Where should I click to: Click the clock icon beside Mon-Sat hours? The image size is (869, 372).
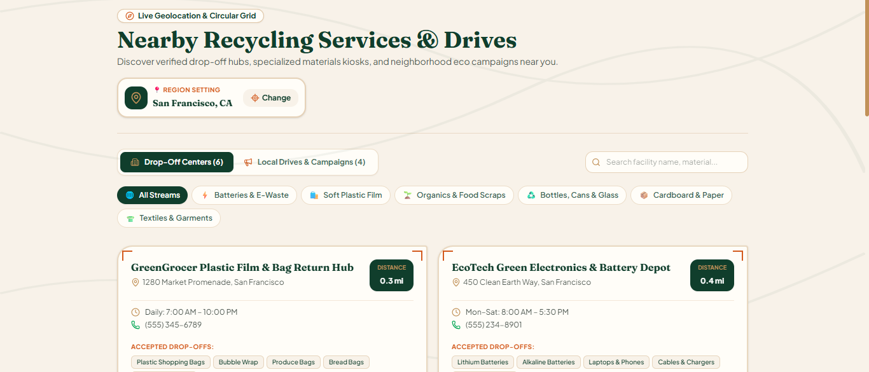coord(456,312)
